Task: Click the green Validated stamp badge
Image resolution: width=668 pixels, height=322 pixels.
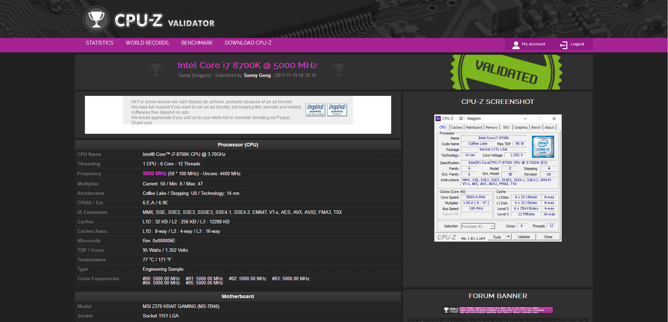Action: [506, 72]
